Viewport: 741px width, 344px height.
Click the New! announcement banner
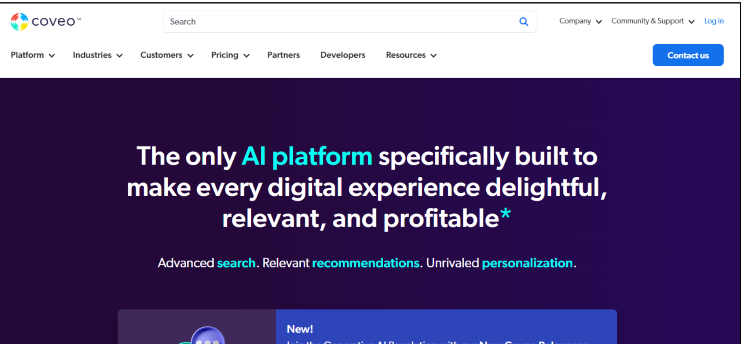pos(446,329)
